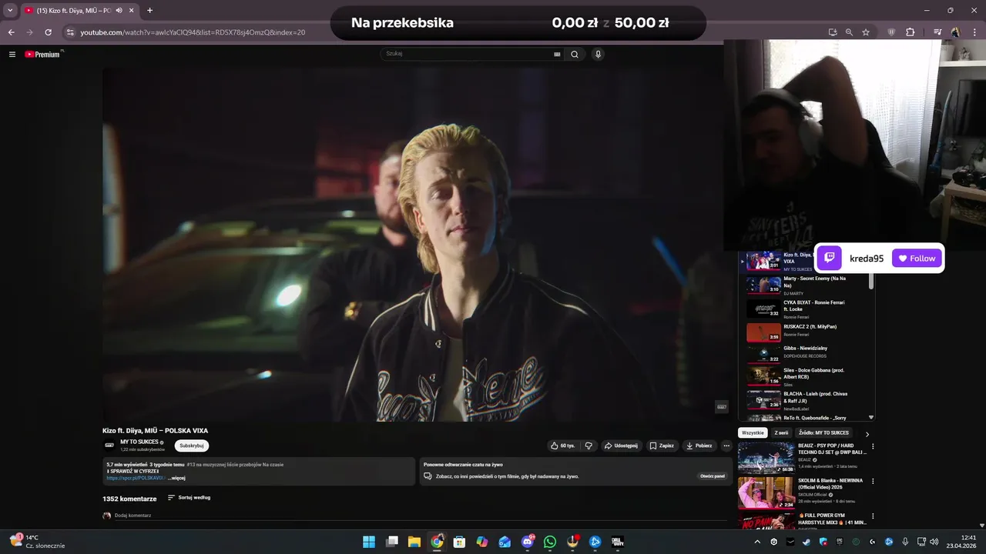
Task: Select Siles - Dolce Gabbana playlist entry
Action: (x=805, y=376)
